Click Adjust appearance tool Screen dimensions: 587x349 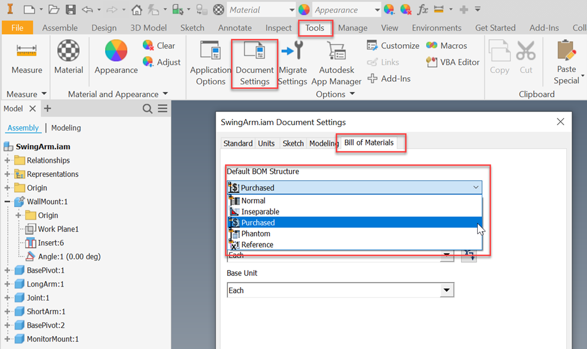coord(162,62)
